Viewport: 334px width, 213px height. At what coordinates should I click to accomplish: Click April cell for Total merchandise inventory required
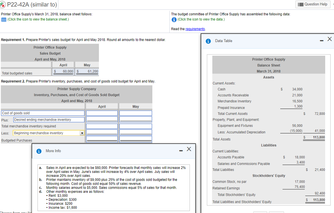click(102, 126)
